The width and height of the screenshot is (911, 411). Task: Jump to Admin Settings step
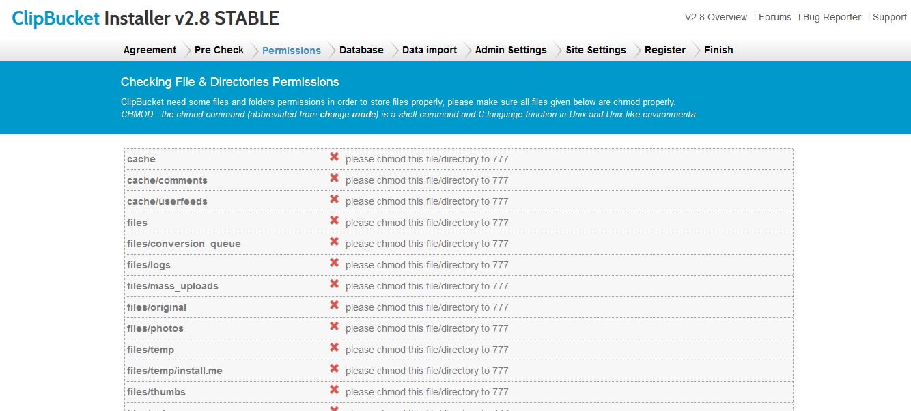(x=511, y=50)
